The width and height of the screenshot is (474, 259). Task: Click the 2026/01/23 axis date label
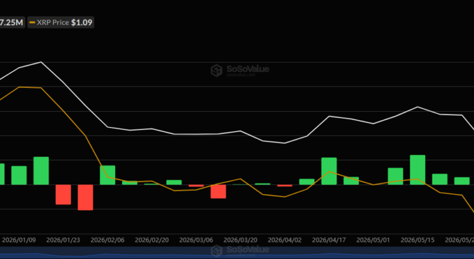[63, 240]
